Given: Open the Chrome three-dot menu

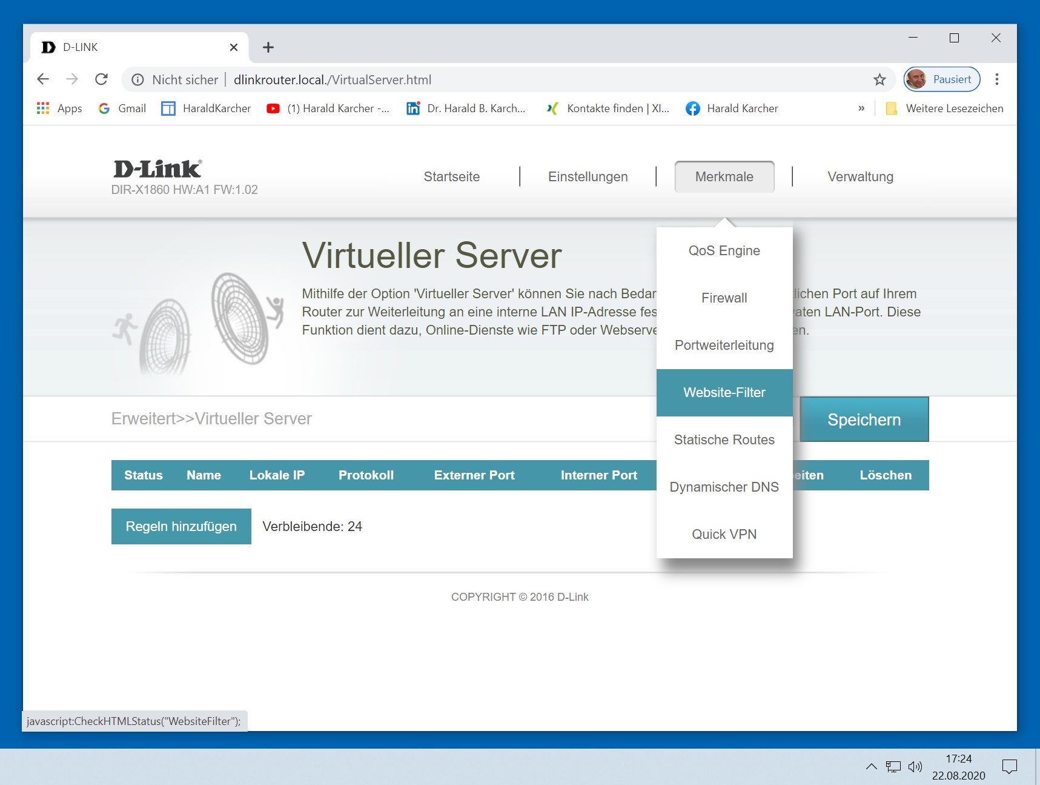Looking at the screenshot, I should 996,79.
